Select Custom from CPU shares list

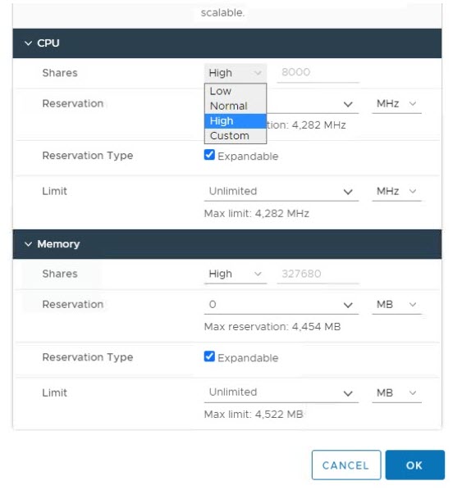coord(235,136)
